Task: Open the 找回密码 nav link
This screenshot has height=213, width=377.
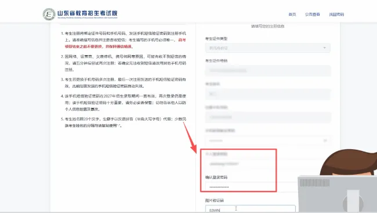Action: [336, 15]
